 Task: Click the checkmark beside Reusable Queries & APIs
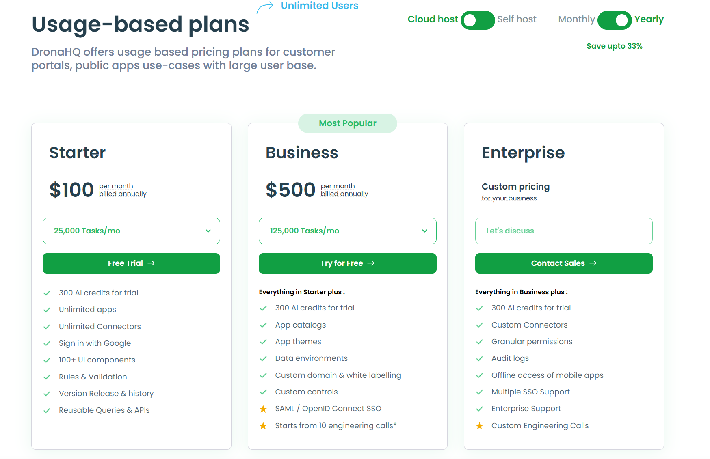click(47, 411)
